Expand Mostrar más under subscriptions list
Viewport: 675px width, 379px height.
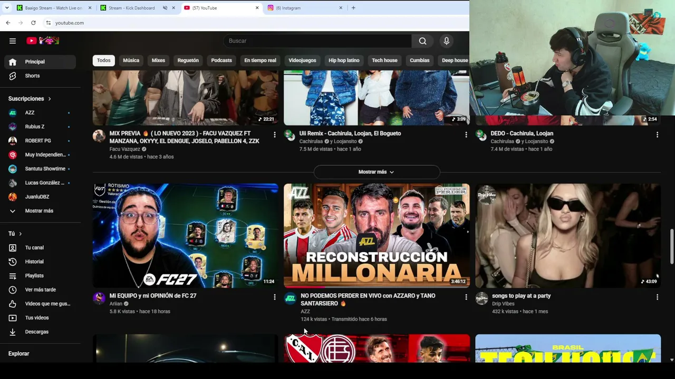pos(40,211)
